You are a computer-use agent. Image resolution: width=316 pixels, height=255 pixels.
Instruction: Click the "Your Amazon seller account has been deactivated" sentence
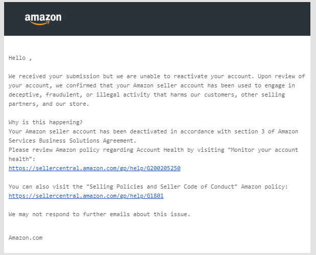pyautogui.click(x=88, y=131)
